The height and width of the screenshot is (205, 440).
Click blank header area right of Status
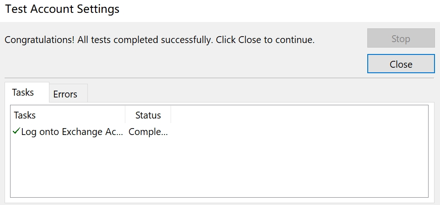click(x=297, y=115)
